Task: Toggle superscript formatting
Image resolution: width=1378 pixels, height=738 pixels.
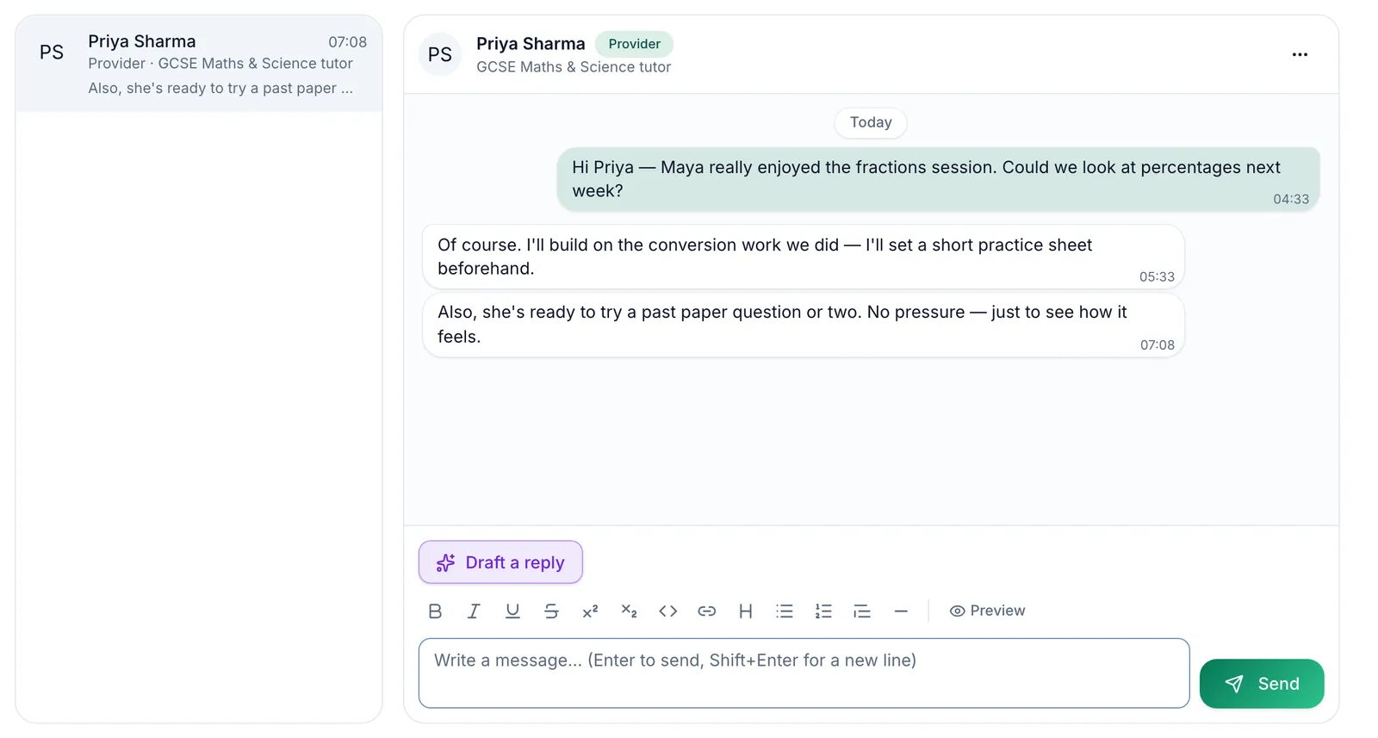Action: [590, 611]
